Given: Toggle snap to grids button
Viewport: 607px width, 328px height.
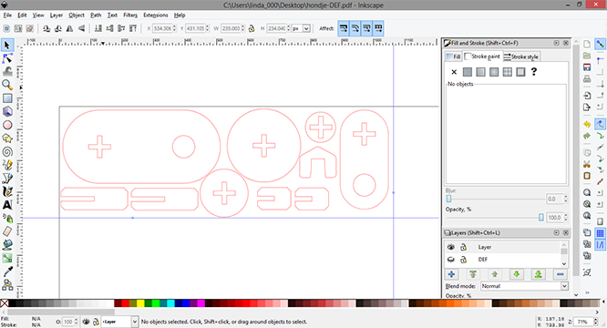Looking at the screenshot, I should point(600,233).
